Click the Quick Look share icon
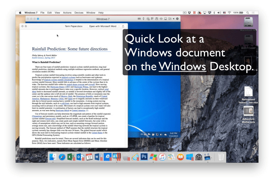 pos(123,26)
